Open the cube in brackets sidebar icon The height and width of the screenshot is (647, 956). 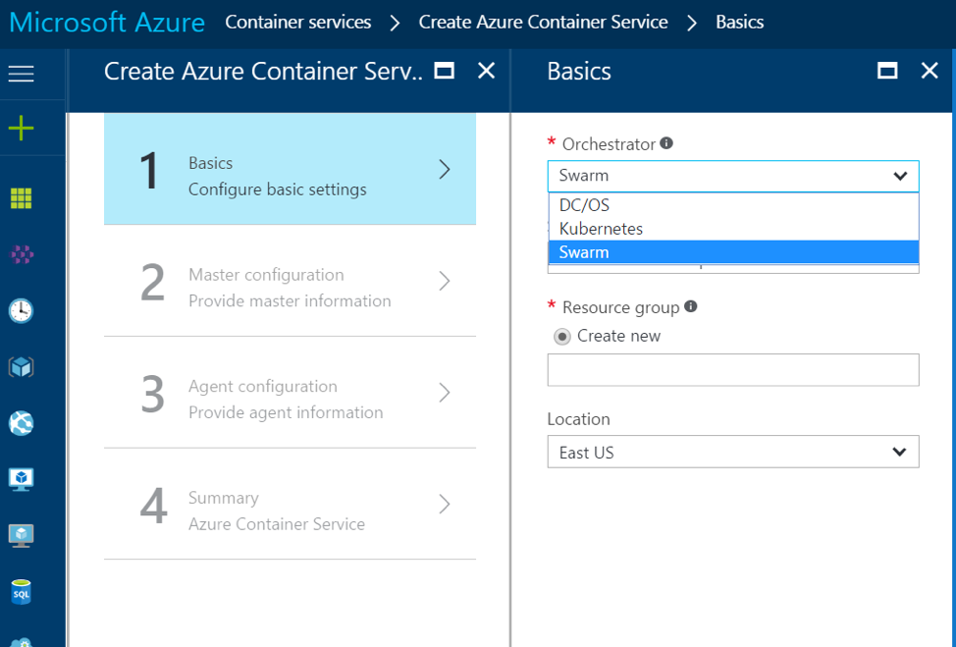pyautogui.click(x=21, y=367)
